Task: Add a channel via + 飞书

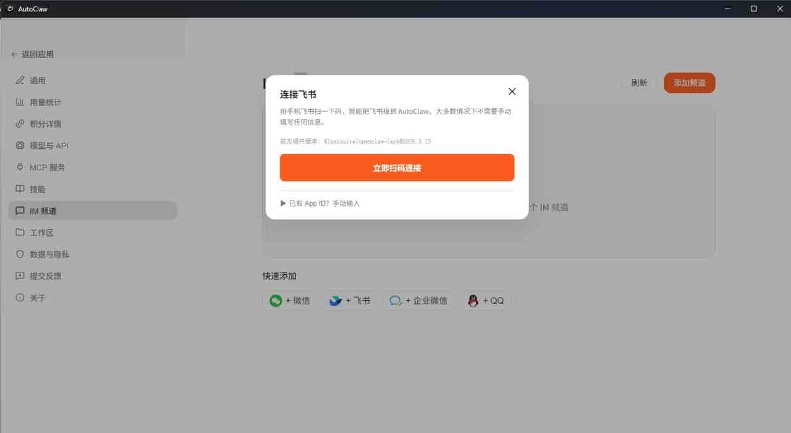Action: pos(349,301)
